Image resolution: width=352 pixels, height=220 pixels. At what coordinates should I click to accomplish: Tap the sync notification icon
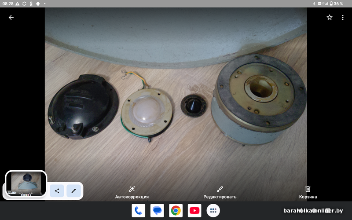pyautogui.click(x=24, y=4)
